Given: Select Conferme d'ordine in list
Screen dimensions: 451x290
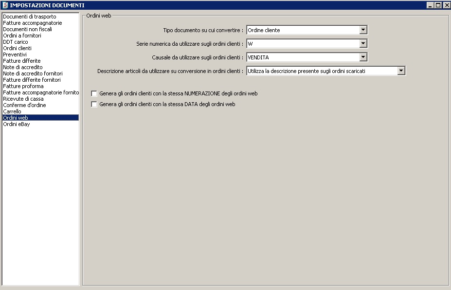Looking at the screenshot, I should (40, 105).
